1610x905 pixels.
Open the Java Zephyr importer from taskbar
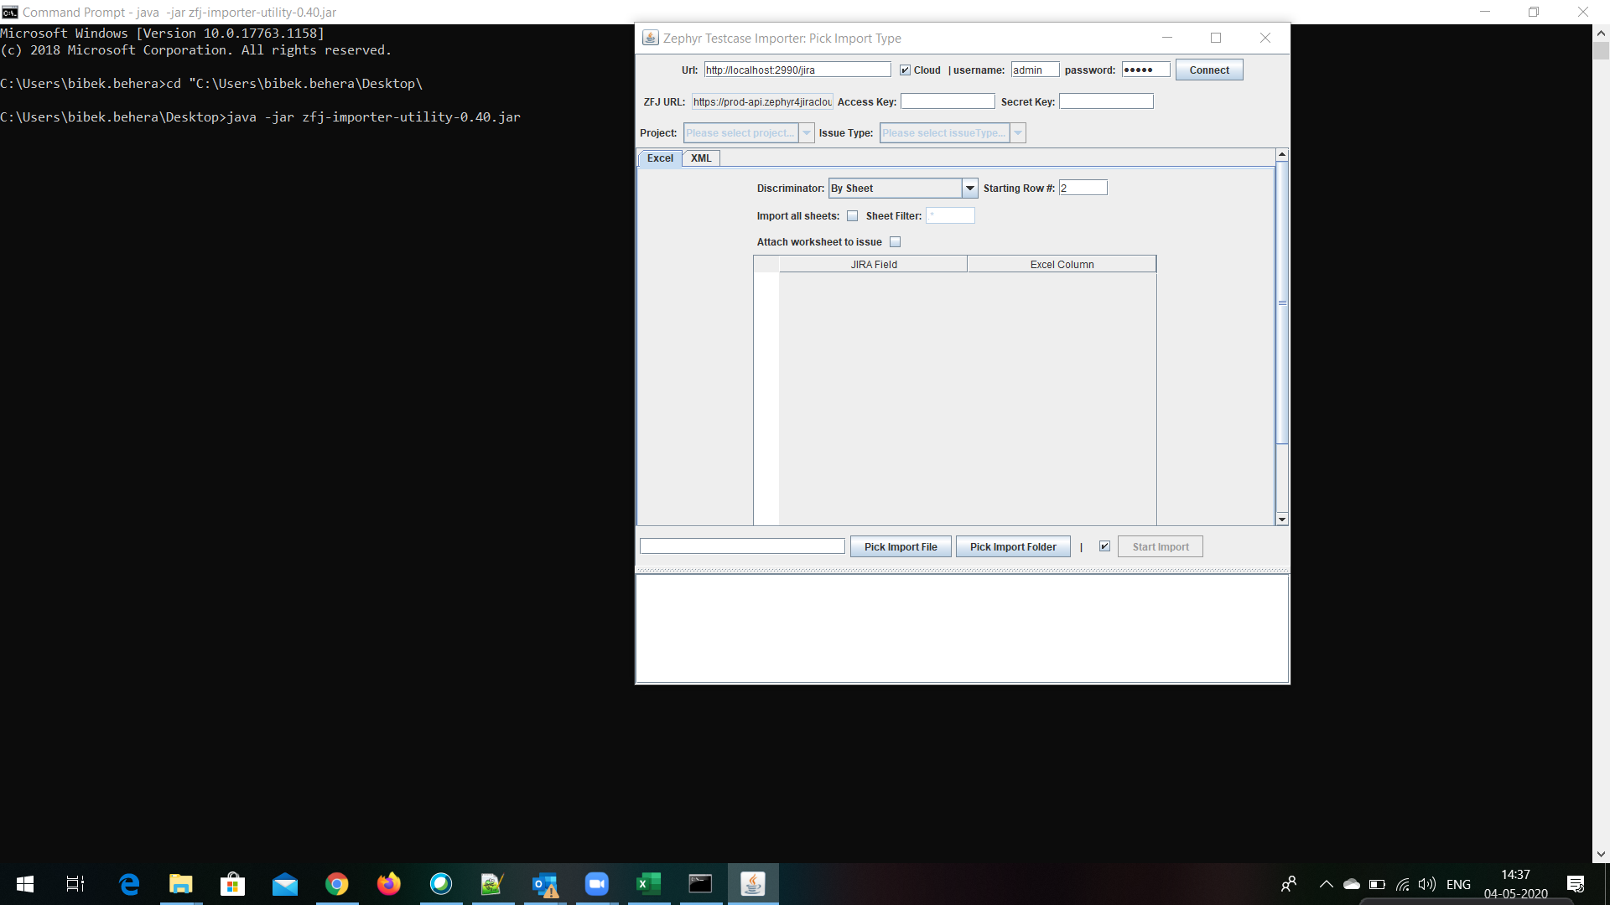pos(752,884)
